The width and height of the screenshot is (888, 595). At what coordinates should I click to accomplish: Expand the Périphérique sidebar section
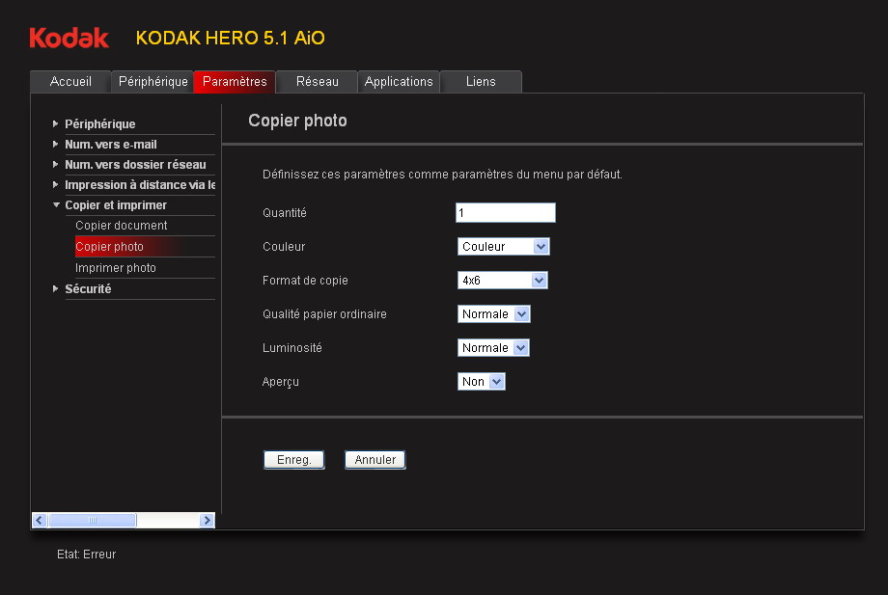(99, 124)
